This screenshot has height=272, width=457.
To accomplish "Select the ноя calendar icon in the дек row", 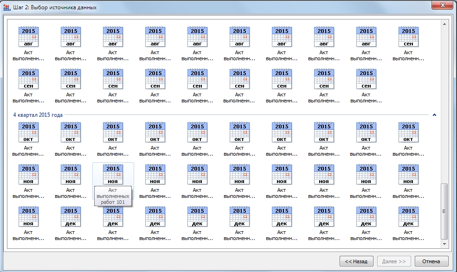I will [x=28, y=216].
